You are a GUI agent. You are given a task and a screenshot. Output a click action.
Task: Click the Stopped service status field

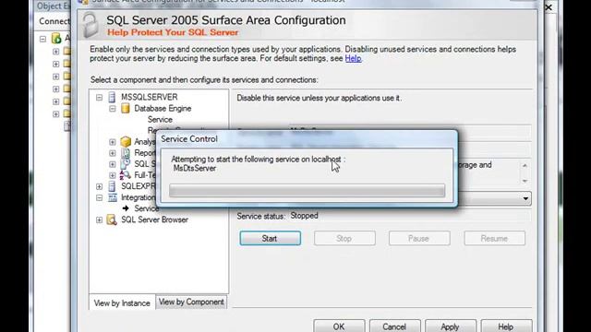coord(410,216)
